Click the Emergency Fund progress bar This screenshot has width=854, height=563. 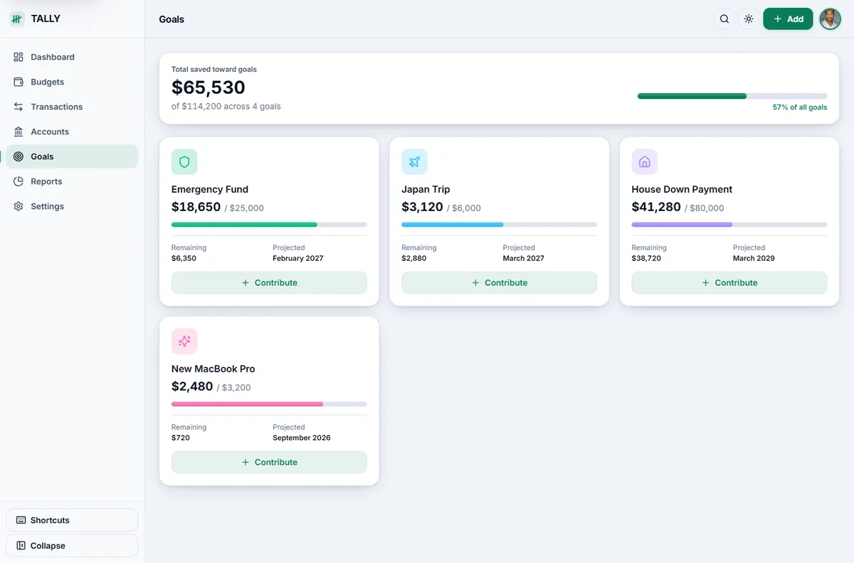pos(269,225)
